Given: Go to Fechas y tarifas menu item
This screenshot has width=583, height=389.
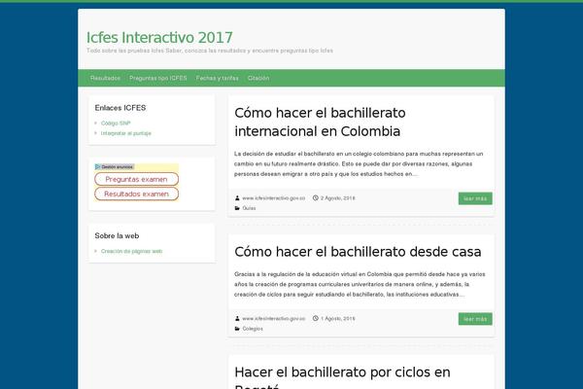Looking at the screenshot, I should (217, 78).
